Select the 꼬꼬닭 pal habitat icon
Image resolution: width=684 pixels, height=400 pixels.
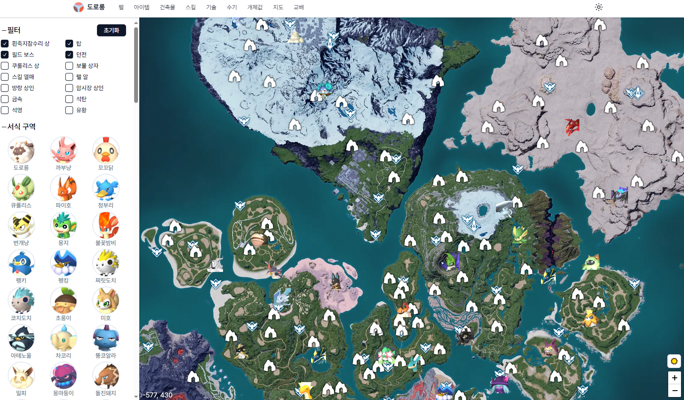pyautogui.click(x=106, y=150)
